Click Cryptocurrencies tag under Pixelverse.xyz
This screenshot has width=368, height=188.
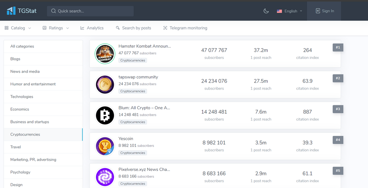pyautogui.click(x=133, y=184)
